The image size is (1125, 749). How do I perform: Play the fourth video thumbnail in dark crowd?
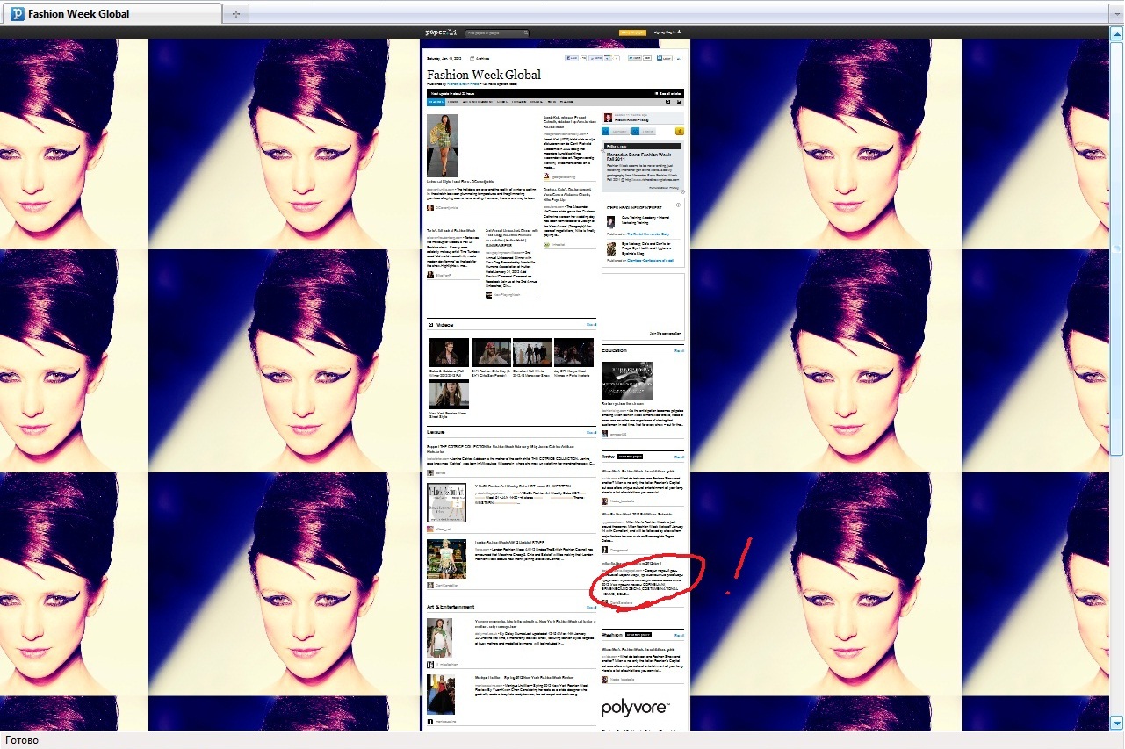573,352
